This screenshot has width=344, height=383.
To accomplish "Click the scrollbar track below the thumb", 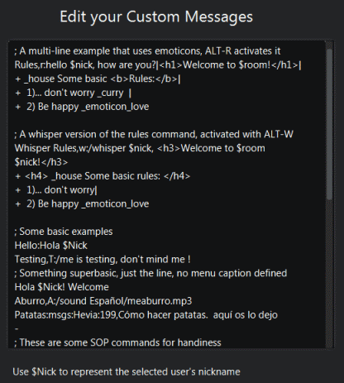I will (x=329, y=274).
